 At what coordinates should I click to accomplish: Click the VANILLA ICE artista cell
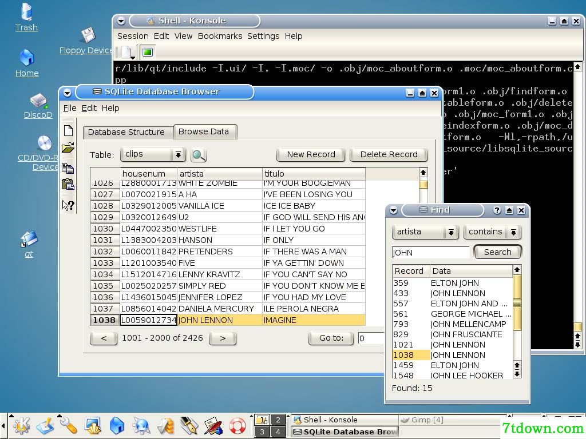[220, 206]
